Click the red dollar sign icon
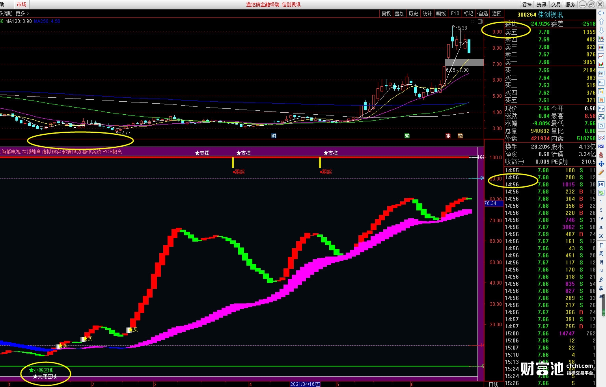 pos(601,155)
